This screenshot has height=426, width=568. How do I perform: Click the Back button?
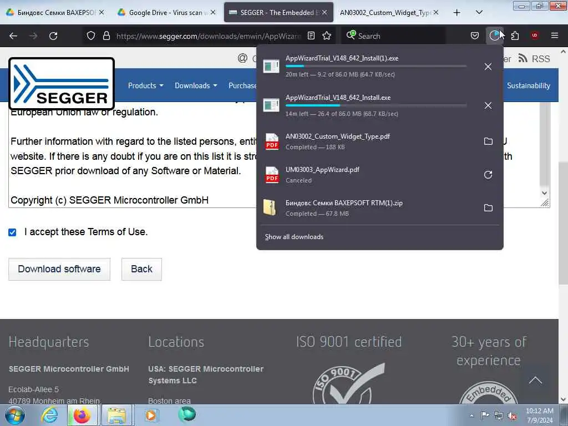click(x=141, y=269)
